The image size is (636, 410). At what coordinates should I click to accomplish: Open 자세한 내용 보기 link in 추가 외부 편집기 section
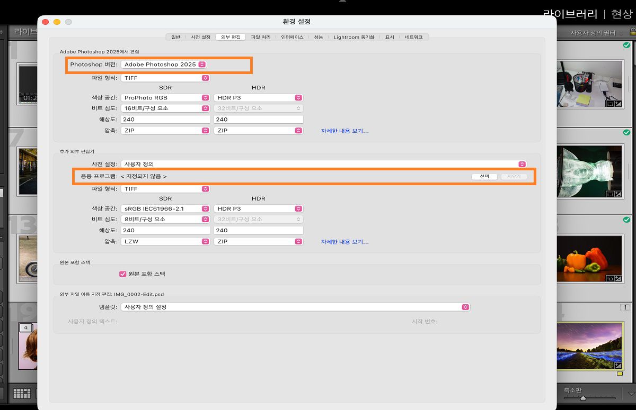coord(344,242)
